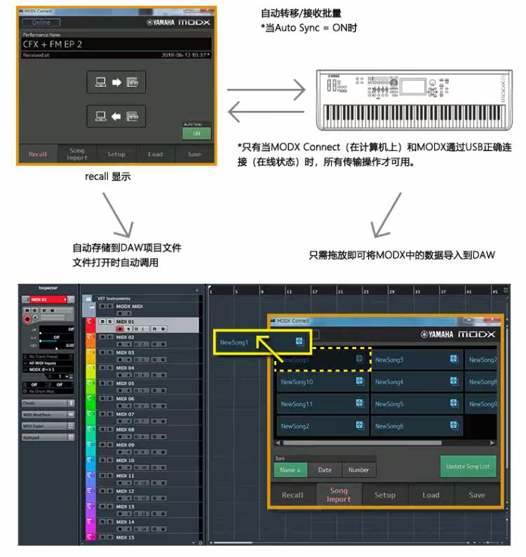Toggle Inspector solo button

pyautogui.click(x=35, y=310)
